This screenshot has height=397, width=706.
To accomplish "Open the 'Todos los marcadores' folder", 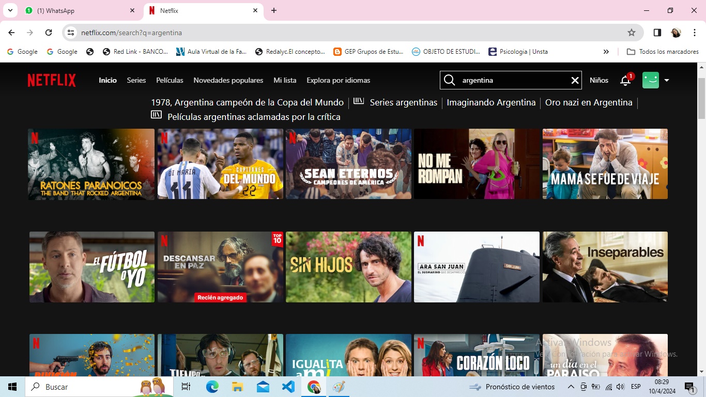I will [x=663, y=52].
